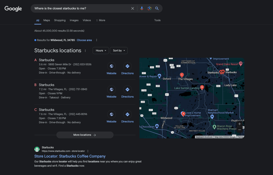Open the More search categories menu
Image resolution: width=273 pixels, height=175 pixels.
pos(101,20)
